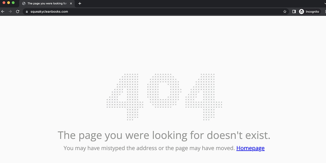Close the 'The page you were looking for' tab
The image size is (326, 163).
(x=71, y=3)
